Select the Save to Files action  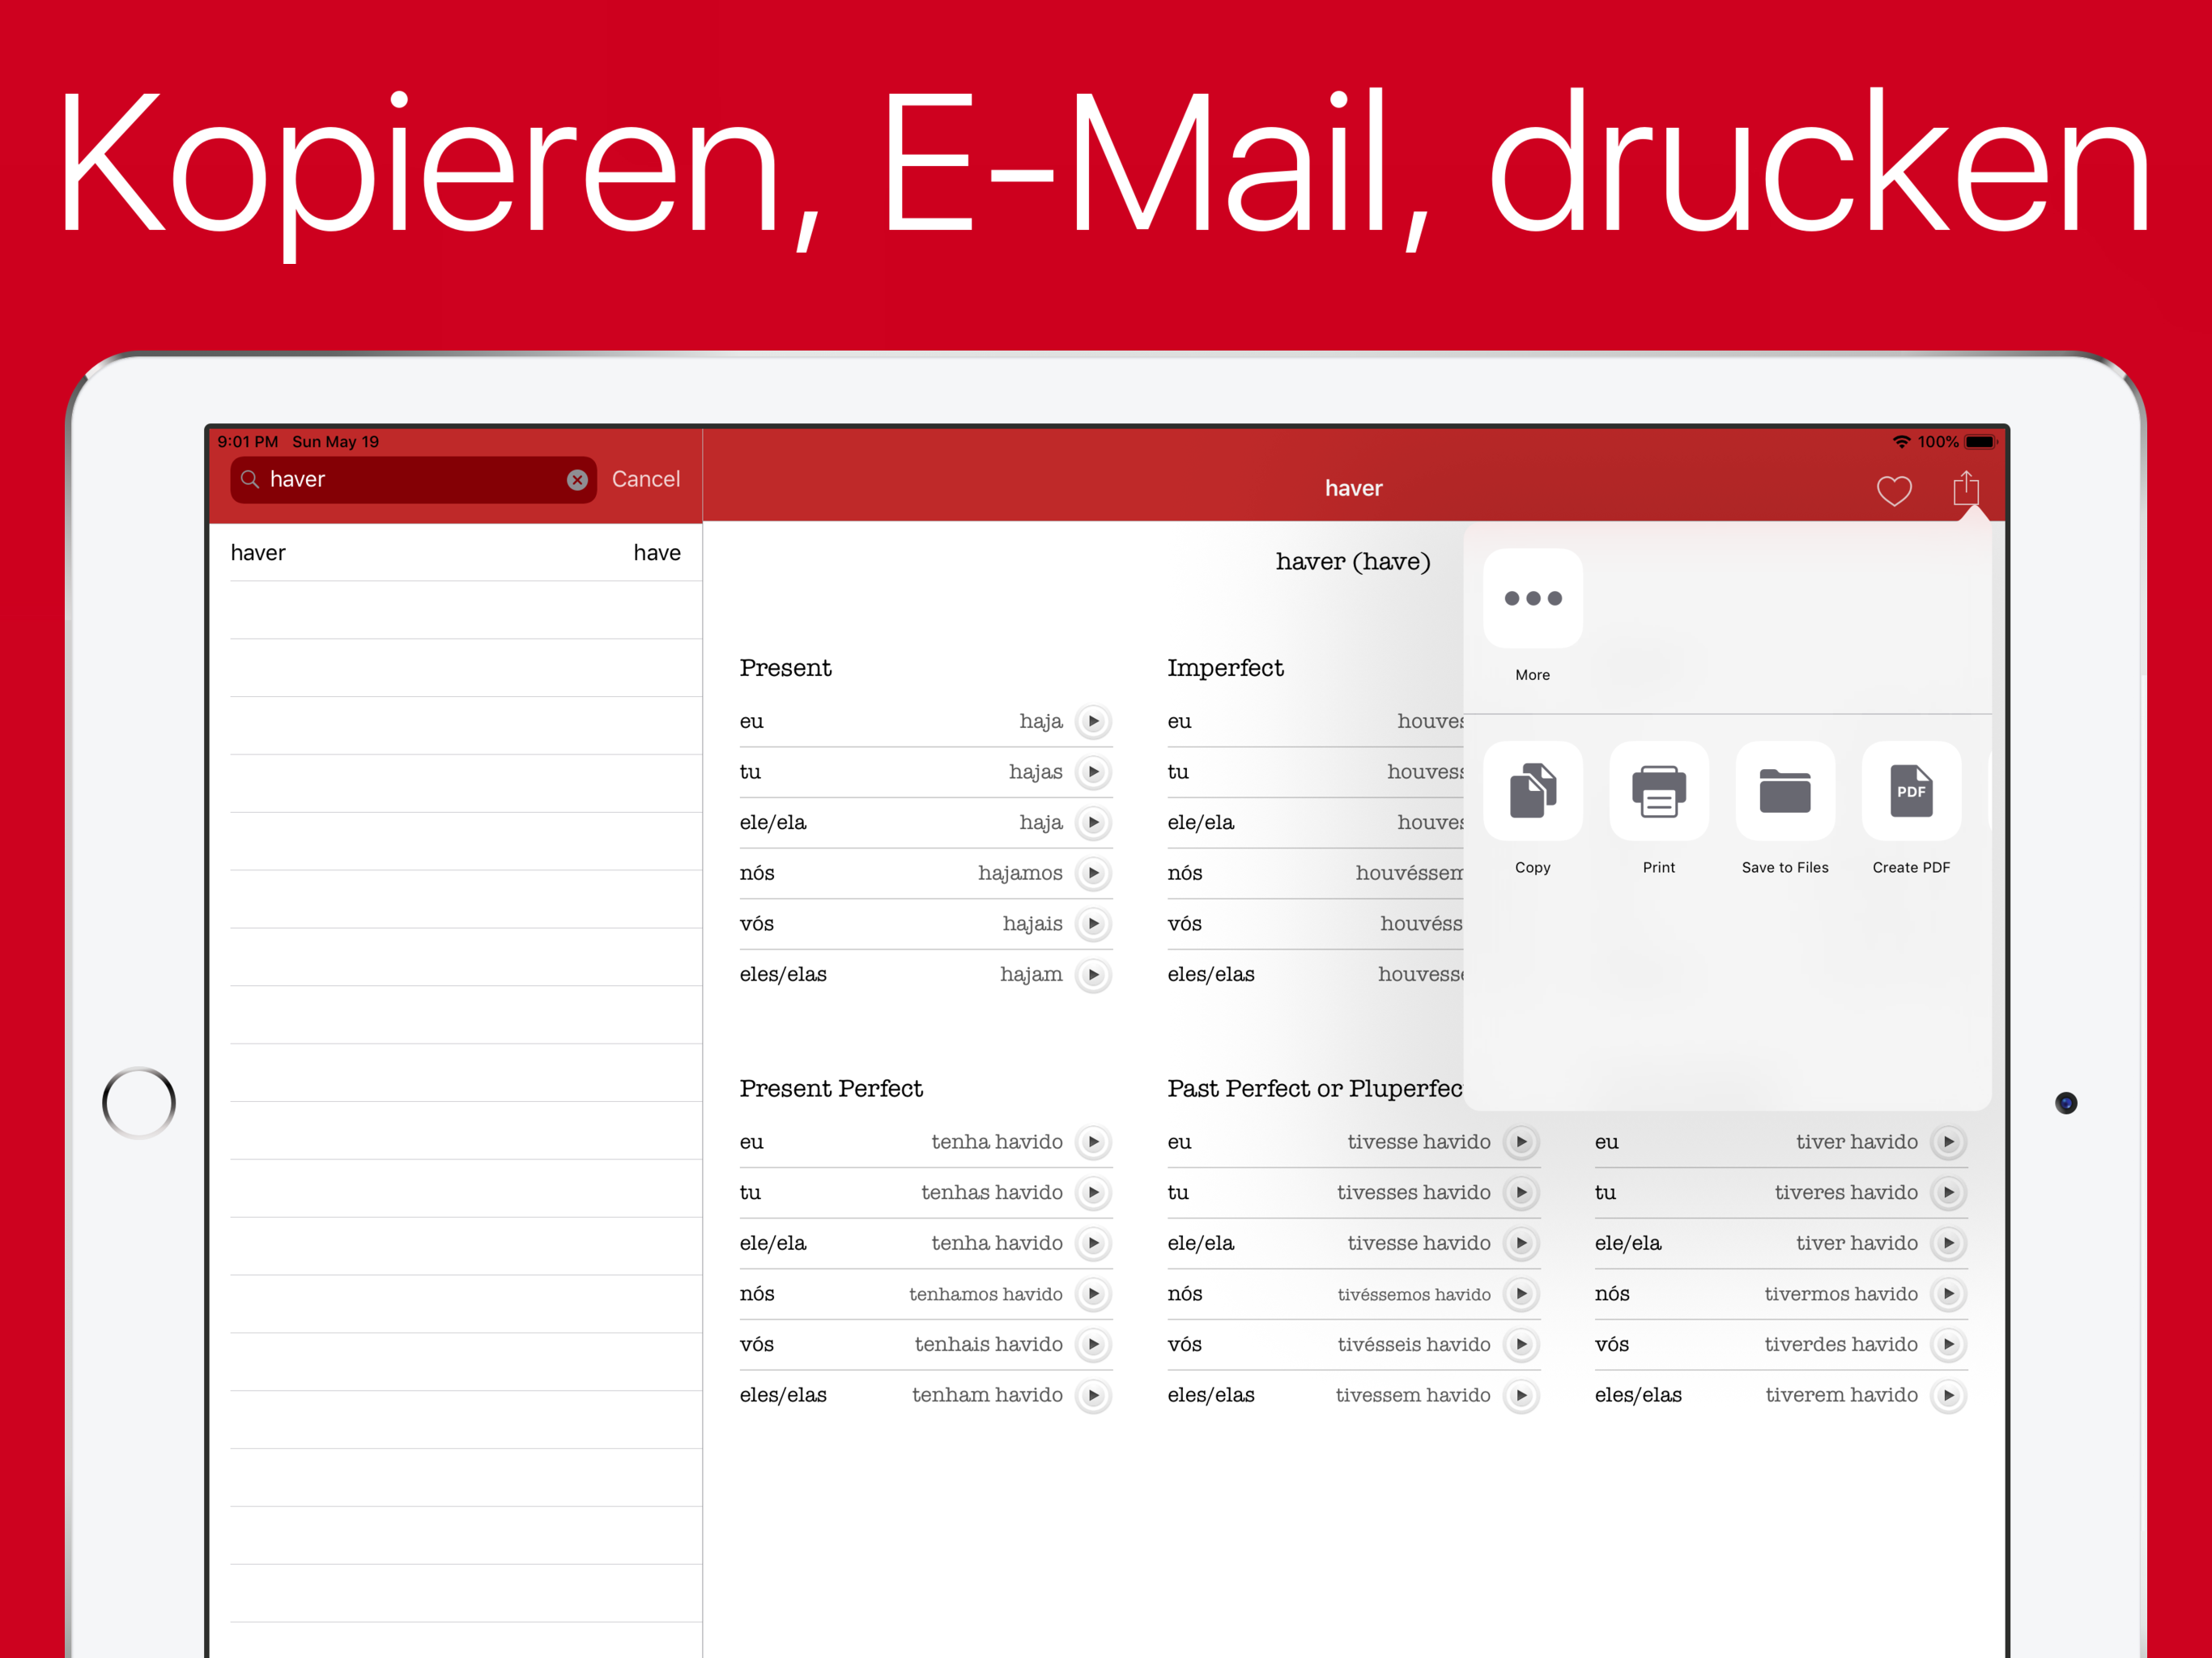click(1785, 791)
